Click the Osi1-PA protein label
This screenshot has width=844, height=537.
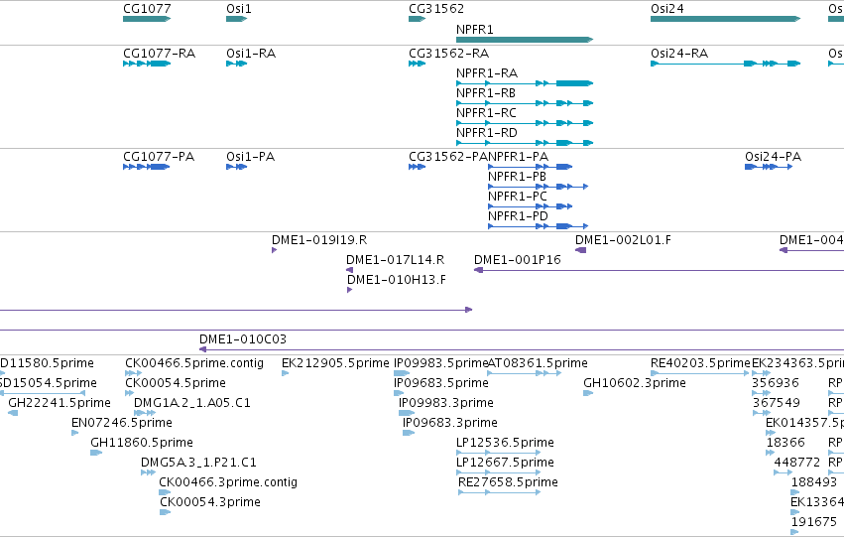click(250, 157)
